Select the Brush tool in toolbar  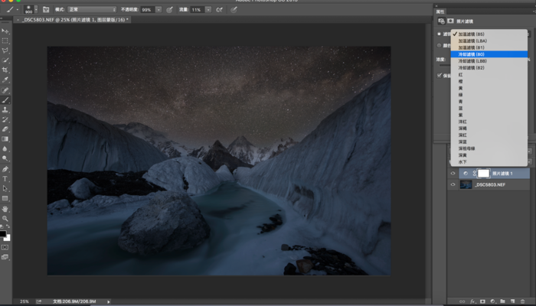pos(5,99)
